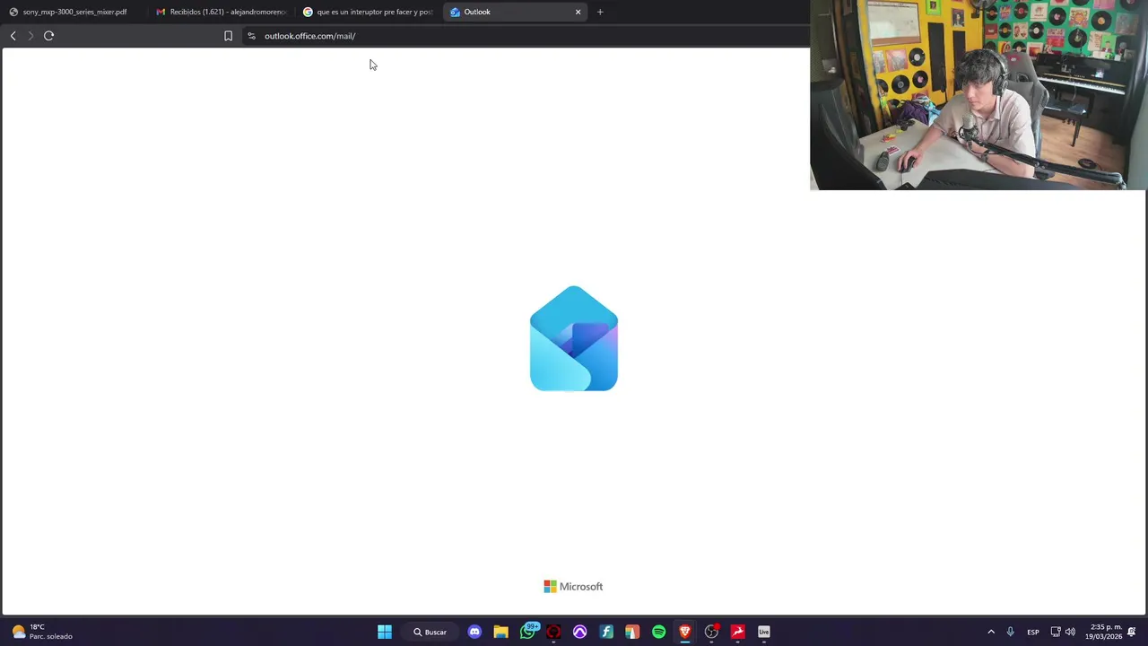Go forward in browser history
The image size is (1148, 646).
(30, 36)
